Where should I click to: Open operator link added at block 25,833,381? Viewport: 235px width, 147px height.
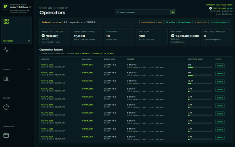(47, 121)
